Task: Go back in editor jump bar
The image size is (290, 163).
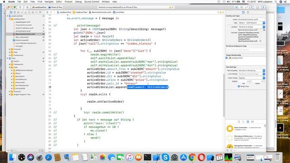Action: tap(51, 12)
